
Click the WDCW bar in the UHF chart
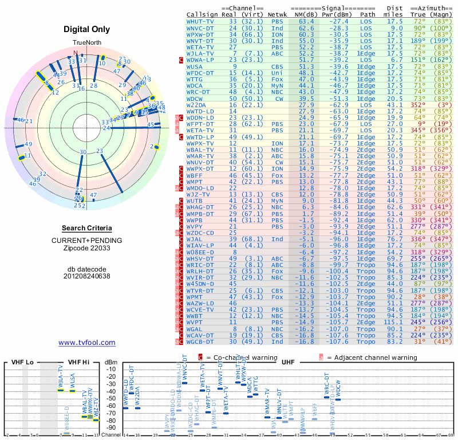click(x=338, y=399)
